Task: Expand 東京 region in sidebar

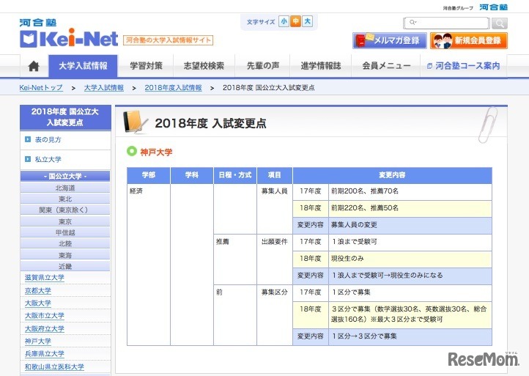Action: click(65, 221)
